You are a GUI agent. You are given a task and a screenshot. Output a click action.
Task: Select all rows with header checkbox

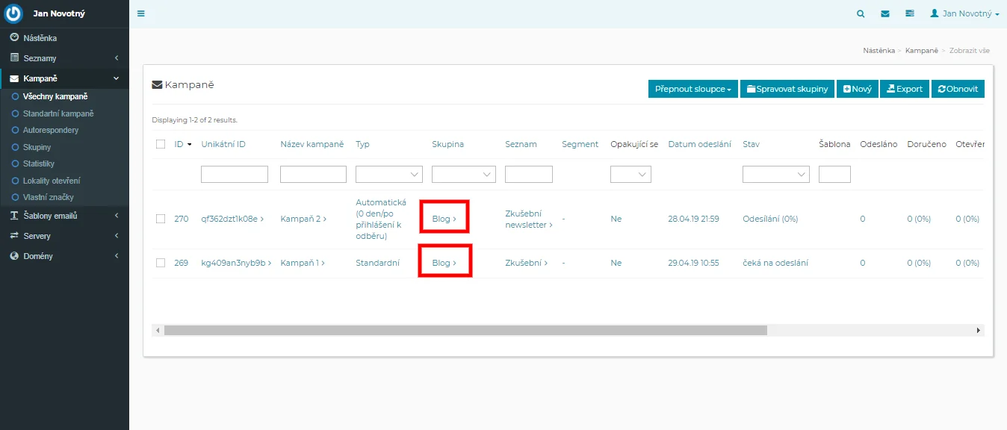pyautogui.click(x=161, y=144)
